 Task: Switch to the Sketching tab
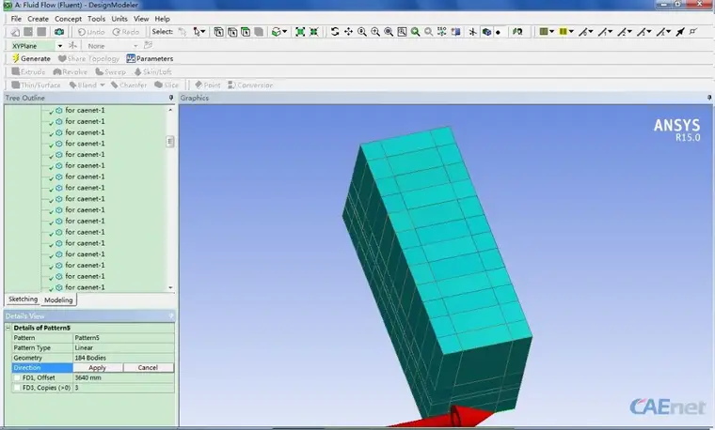[23, 299]
